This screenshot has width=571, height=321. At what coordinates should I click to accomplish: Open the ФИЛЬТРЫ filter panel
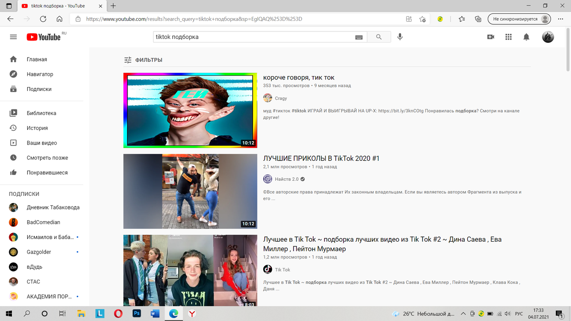pos(143,60)
